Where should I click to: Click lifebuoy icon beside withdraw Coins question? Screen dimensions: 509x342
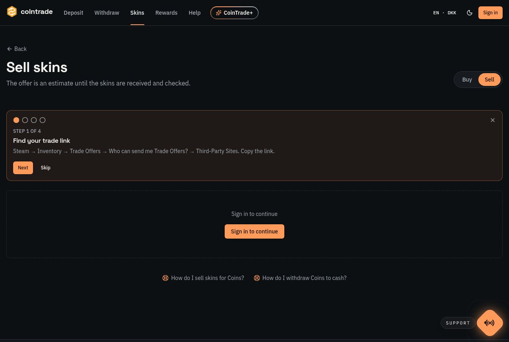click(x=257, y=278)
